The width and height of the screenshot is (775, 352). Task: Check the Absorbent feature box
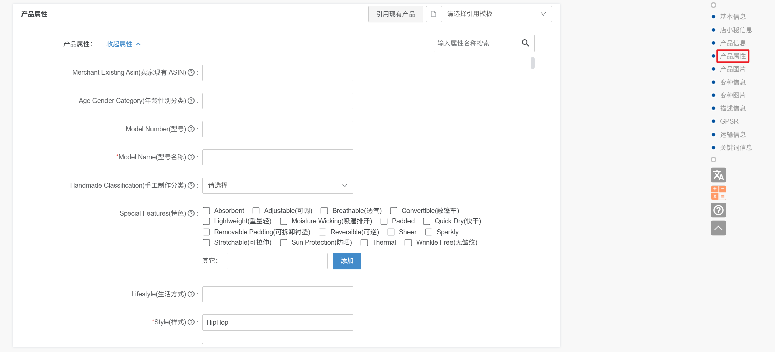(x=206, y=211)
